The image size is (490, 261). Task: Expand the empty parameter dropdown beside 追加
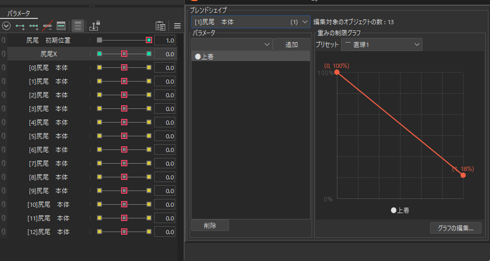232,45
